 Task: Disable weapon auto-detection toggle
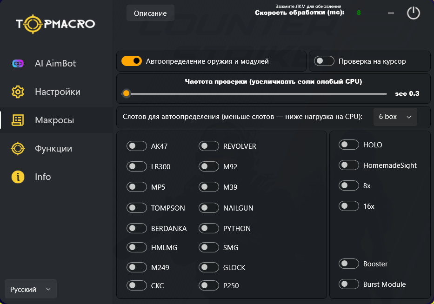coord(132,61)
